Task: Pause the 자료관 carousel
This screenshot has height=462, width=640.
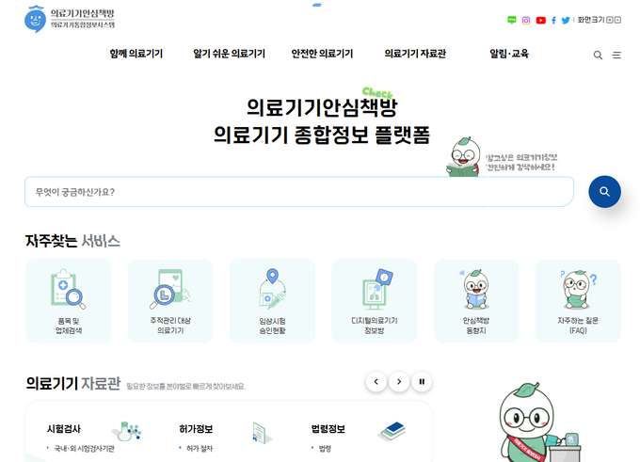Action: (422, 382)
